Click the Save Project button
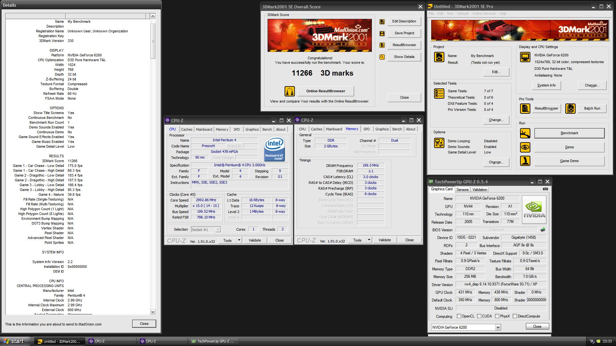Screen dimensions: 616x346 [x=404, y=33]
